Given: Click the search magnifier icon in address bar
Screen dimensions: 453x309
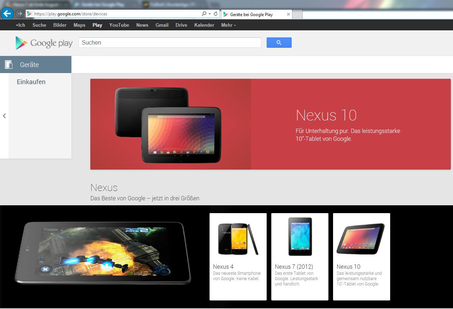Looking at the screenshot, I should pyautogui.click(x=204, y=14).
